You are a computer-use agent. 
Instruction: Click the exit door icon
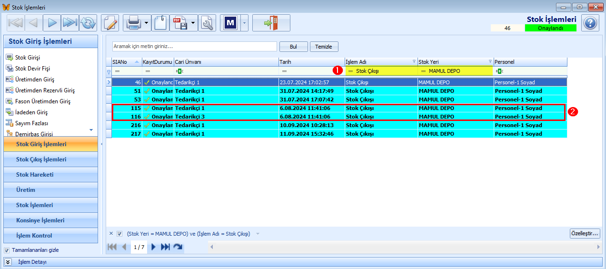(271, 23)
